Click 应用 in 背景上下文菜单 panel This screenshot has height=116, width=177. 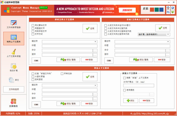(x=90, y=77)
